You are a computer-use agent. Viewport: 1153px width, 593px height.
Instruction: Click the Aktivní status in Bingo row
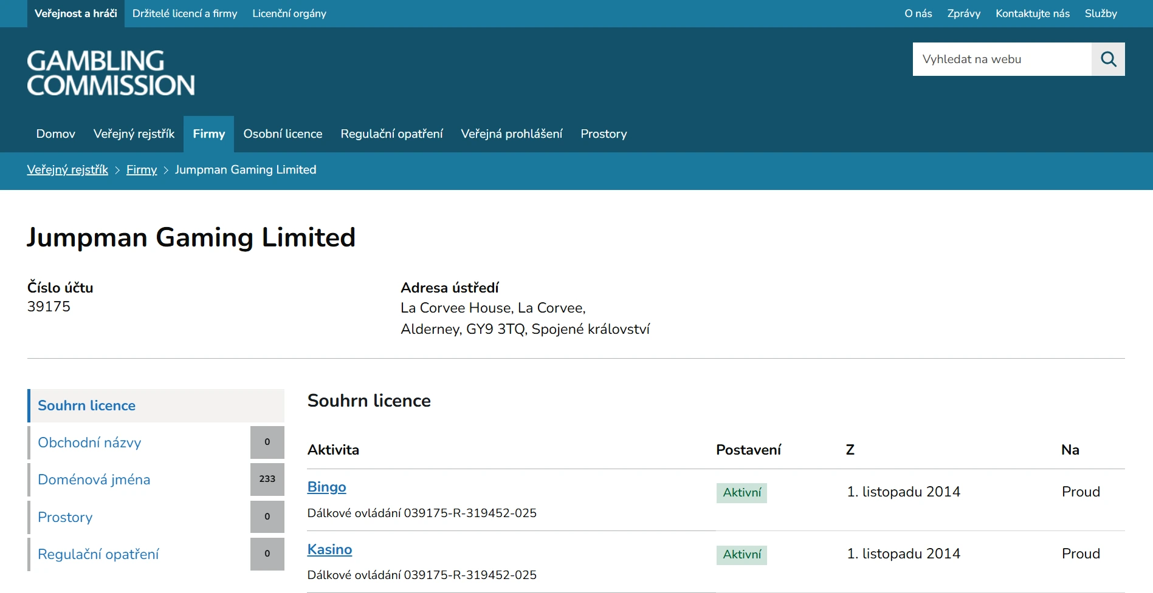point(742,492)
